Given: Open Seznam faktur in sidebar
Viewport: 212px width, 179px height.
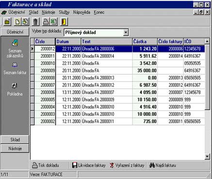Looking at the screenshot, I should pos(15,69).
